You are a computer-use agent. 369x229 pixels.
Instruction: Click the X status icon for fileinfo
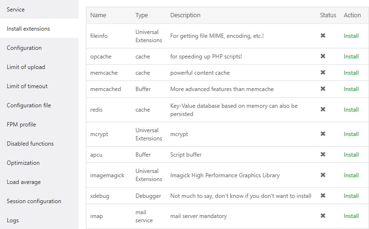(x=323, y=36)
